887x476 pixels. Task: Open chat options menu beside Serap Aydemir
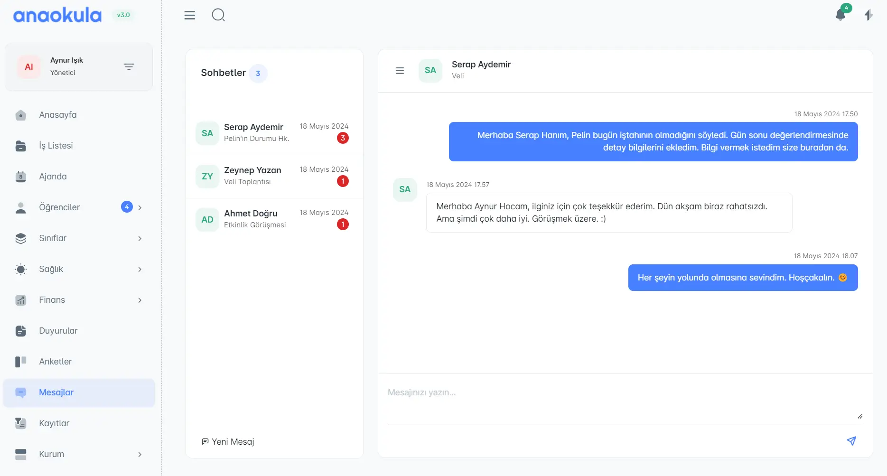pyautogui.click(x=400, y=71)
